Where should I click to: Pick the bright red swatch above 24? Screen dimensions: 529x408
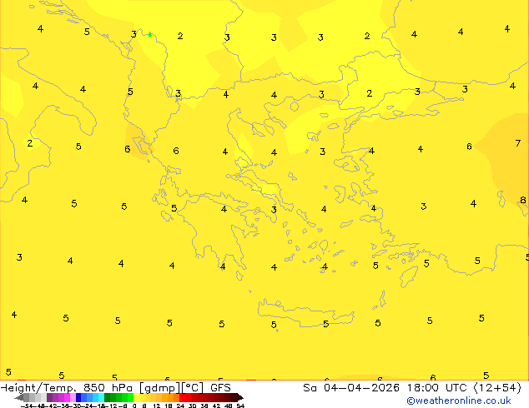tap(182, 397)
